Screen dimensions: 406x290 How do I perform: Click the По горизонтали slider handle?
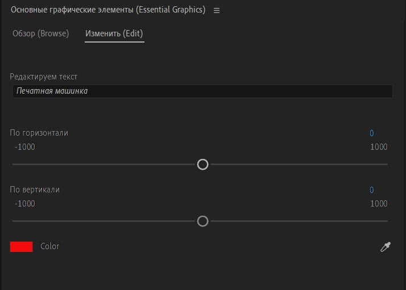tap(202, 165)
